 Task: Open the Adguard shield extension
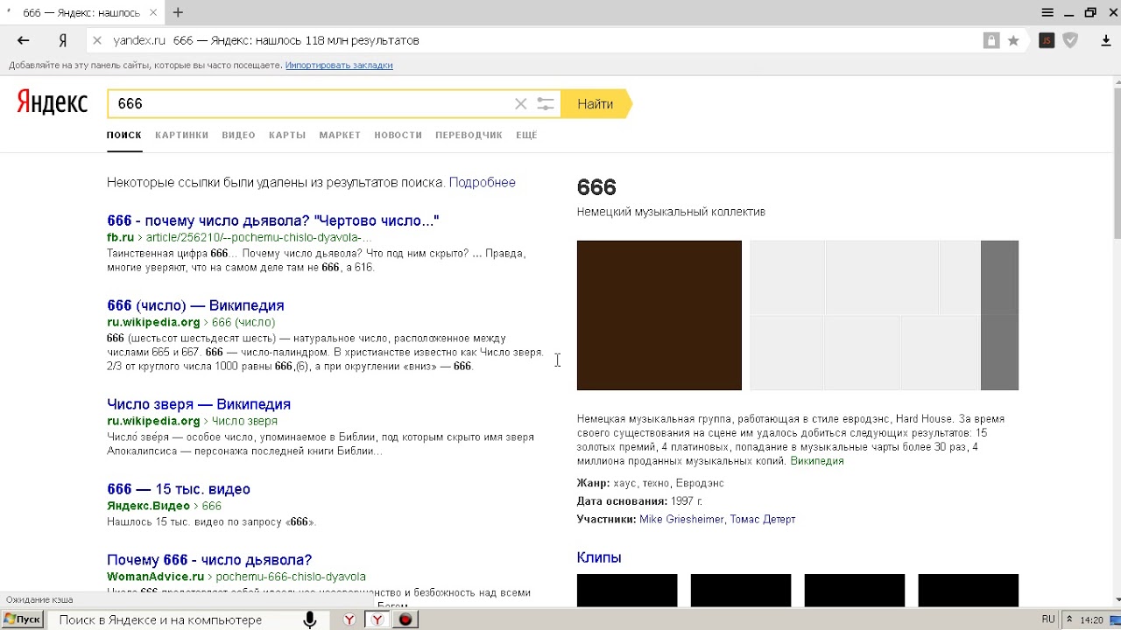pos(1070,40)
